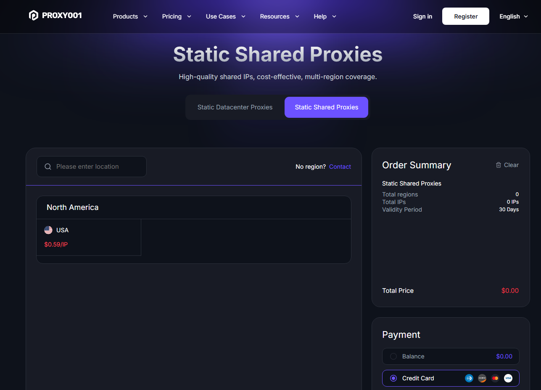Screen dimensions: 541x390
Task: Click the Balance $0.00 amount
Action: pyautogui.click(x=504, y=356)
